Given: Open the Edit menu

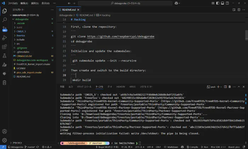Looking at the screenshot, I should tap(24, 3).
